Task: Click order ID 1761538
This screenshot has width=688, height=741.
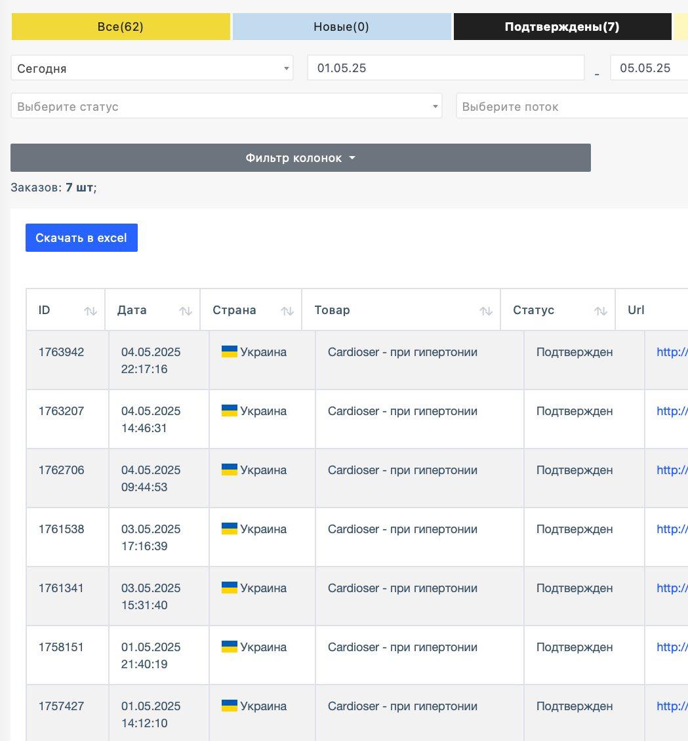Action: (x=62, y=529)
